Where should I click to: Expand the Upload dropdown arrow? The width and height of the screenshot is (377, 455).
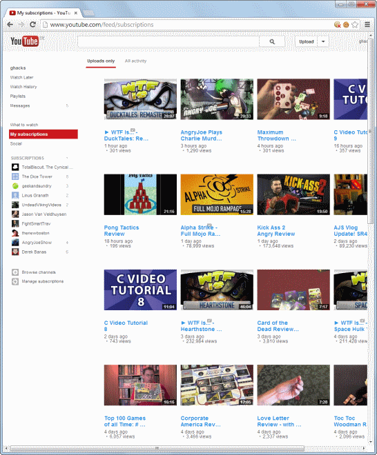pos(323,41)
